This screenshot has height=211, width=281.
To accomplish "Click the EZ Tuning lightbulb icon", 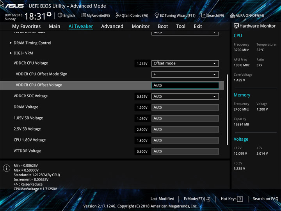I will click(x=157, y=15).
